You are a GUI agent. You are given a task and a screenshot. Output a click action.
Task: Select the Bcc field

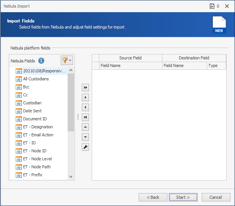click(26, 87)
